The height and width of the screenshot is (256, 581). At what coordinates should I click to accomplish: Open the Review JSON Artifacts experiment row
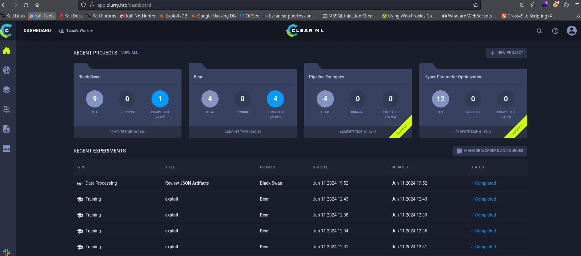point(300,183)
